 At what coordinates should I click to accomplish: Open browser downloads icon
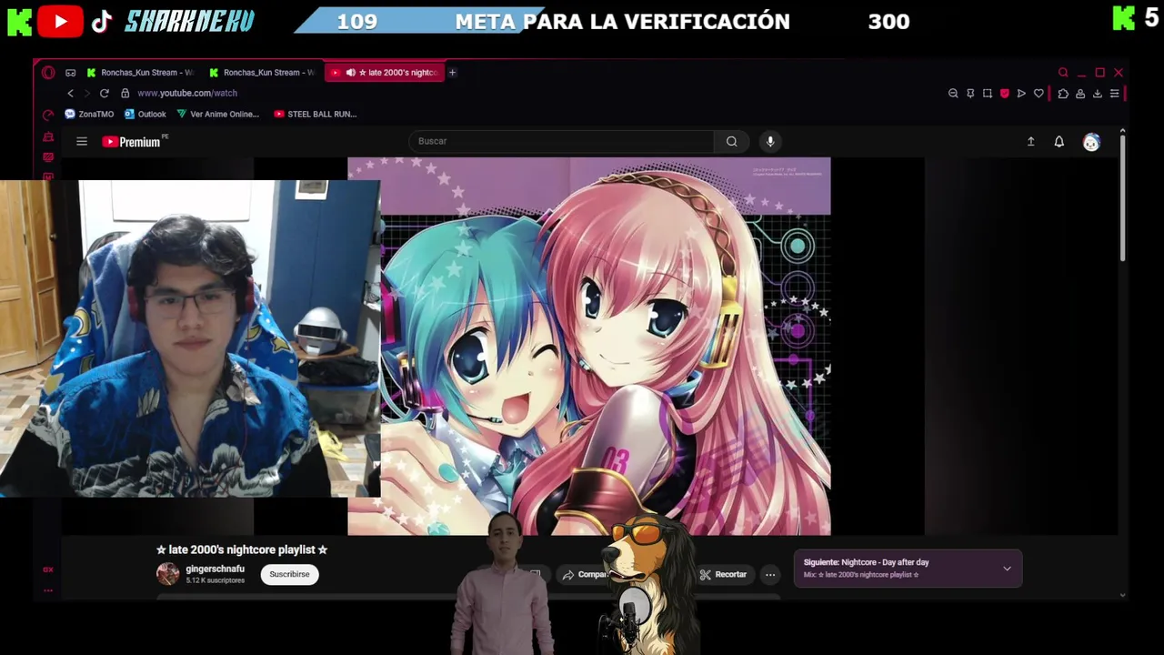pyautogui.click(x=1098, y=93)
